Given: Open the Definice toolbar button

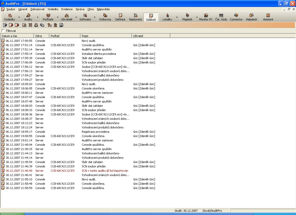Looking at the screenshot, I should [x=120, y=17].
